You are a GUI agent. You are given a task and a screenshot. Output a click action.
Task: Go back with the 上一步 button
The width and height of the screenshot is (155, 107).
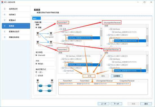pyautogui.click(x=104, y=104)
